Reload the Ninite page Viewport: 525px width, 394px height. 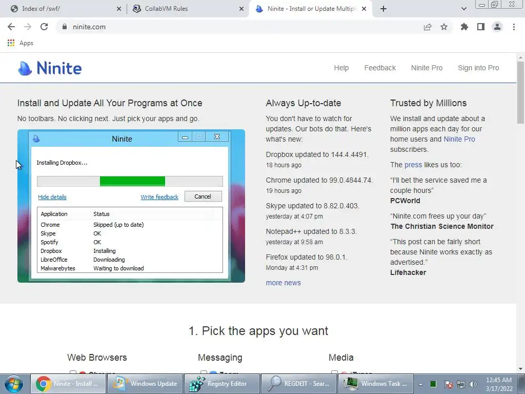pyautogui.click(x=44, y=27)
